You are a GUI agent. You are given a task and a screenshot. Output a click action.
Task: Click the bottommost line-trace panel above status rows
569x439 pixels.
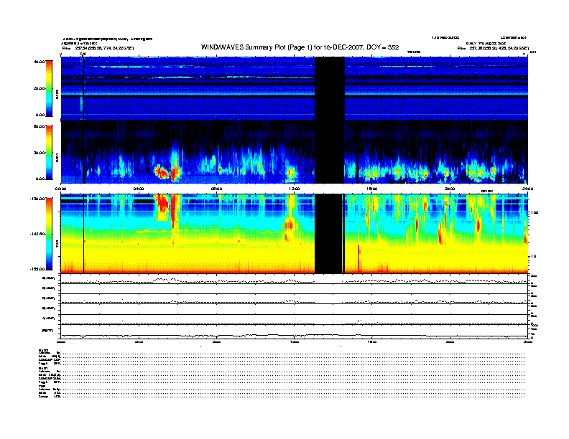[x=295, y=331]
